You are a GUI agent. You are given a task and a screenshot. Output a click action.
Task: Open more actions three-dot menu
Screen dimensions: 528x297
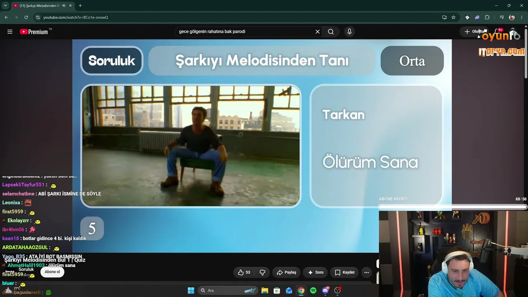click(x=366, y=272)
